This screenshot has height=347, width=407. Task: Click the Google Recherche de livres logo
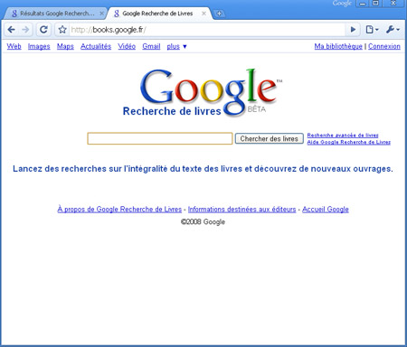click(203, 93)
